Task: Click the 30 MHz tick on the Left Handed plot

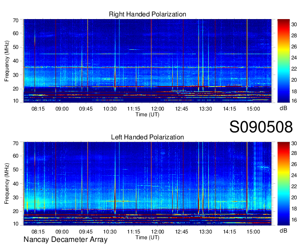Action: click(16, 198)
